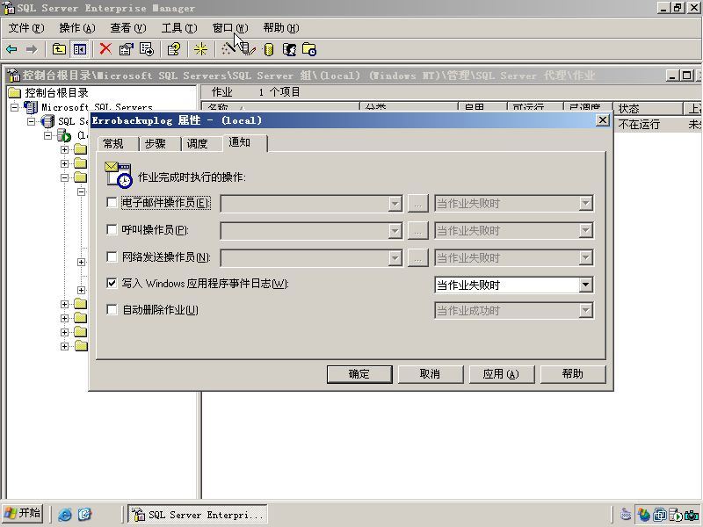Click the 不在运行 status cell

pos(639,124)
